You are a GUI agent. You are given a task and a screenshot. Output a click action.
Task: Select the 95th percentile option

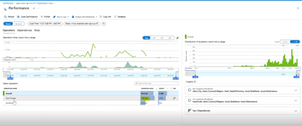163,38
